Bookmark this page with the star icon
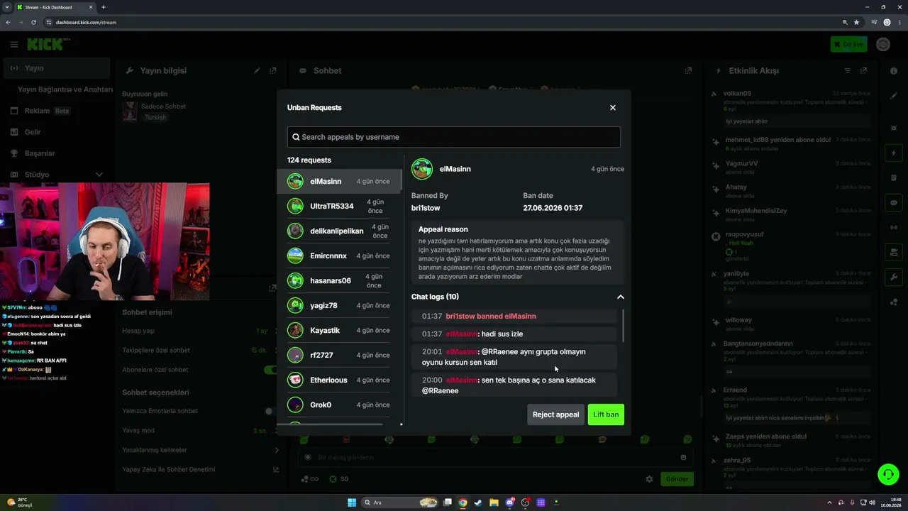908x511 pixels. (856, 22)
